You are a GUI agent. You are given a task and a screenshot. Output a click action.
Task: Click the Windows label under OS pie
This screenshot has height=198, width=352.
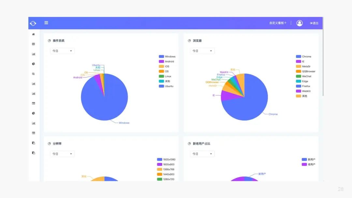tap(124, 123)
